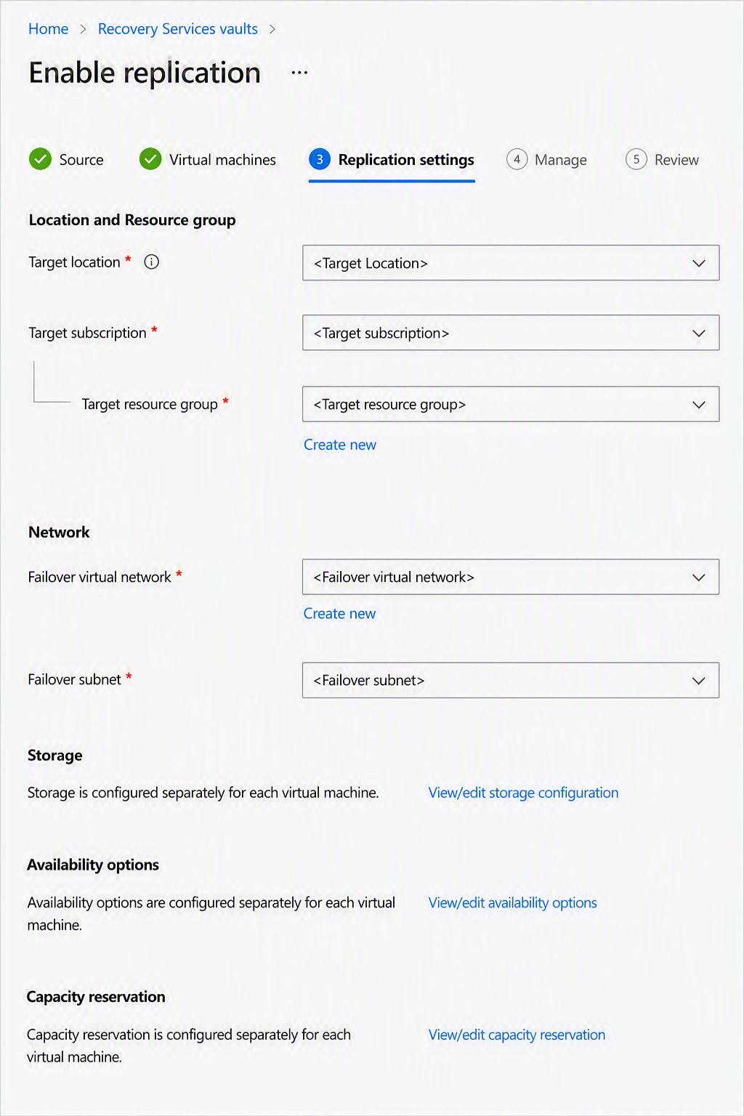Open View/edit storage configuration link
Viewport: 744px width, 1116px height.
[x=523, y=793]
